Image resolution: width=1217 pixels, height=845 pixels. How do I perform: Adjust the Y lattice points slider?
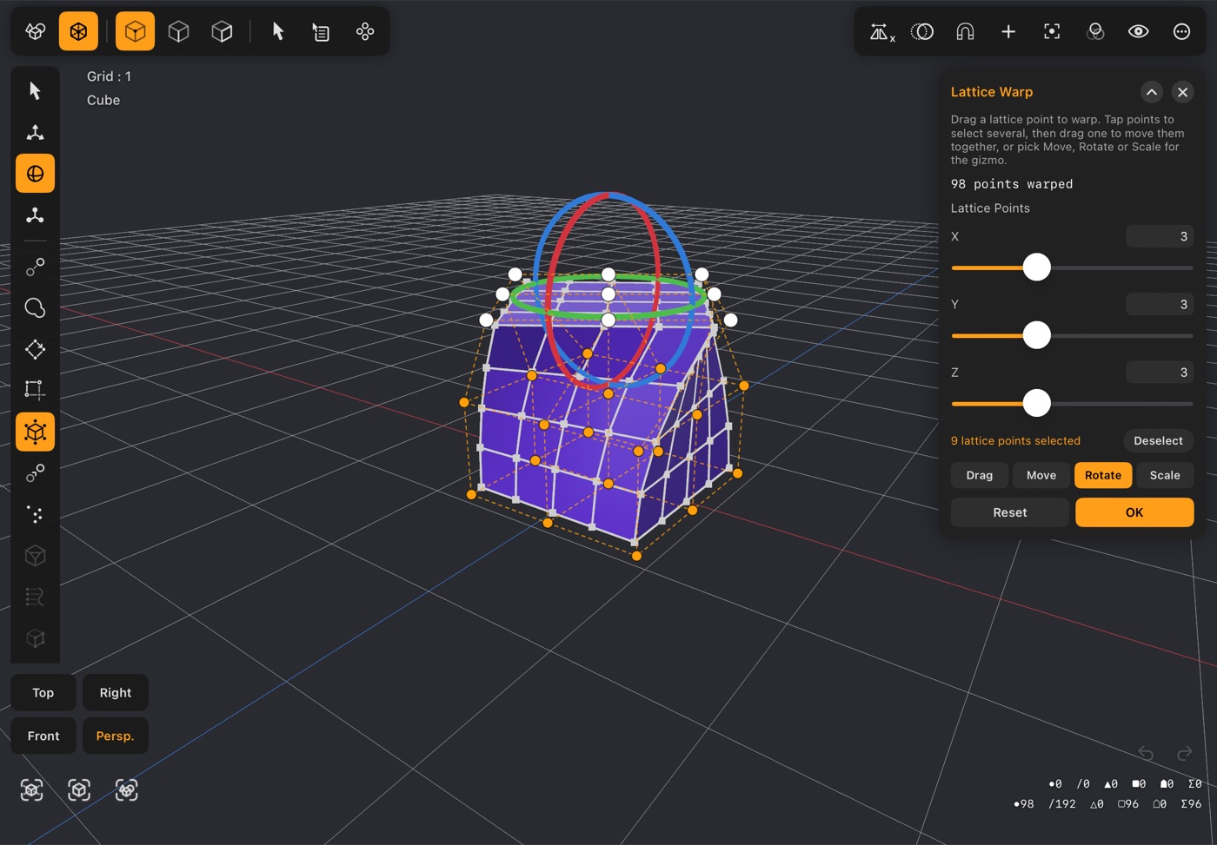[x=1036, y=335]
